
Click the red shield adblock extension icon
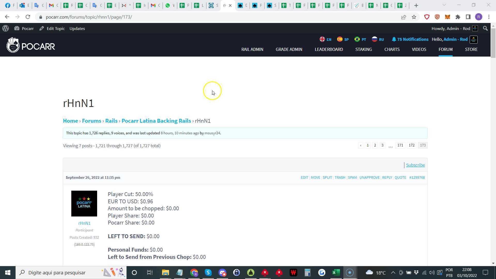(x=427, y=17)
